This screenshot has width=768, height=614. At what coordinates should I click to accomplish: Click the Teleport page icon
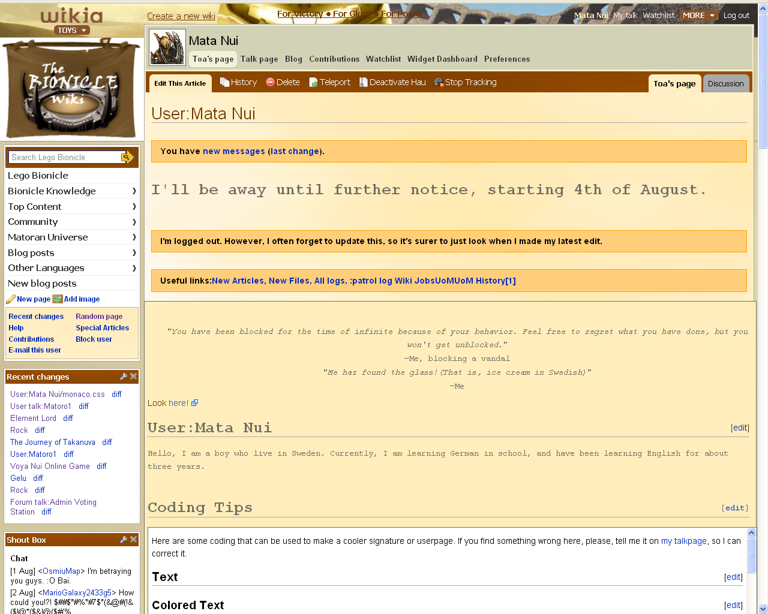point(313,82)
